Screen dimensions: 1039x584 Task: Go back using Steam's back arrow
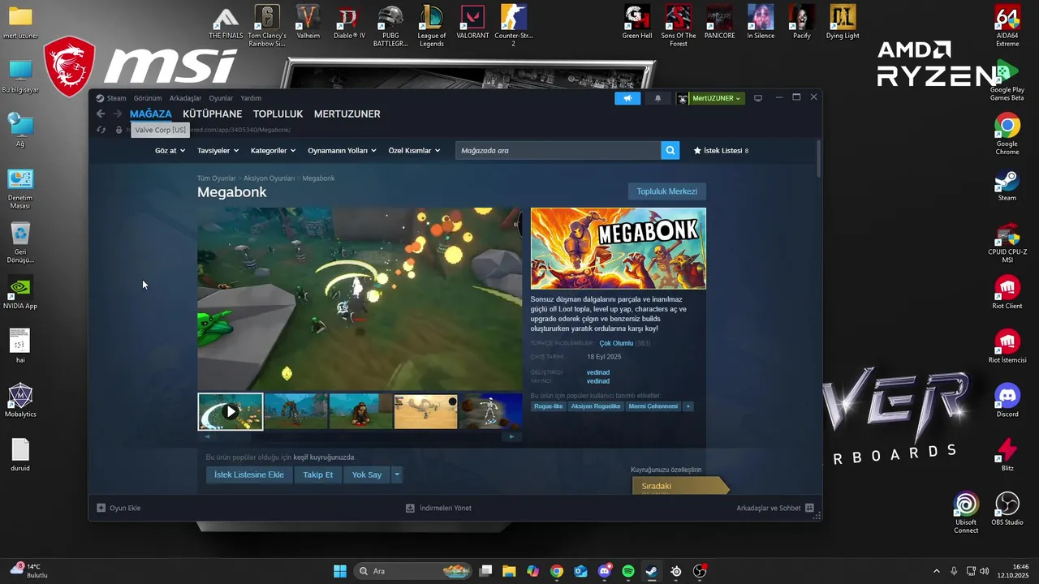(x=101, y=114)
